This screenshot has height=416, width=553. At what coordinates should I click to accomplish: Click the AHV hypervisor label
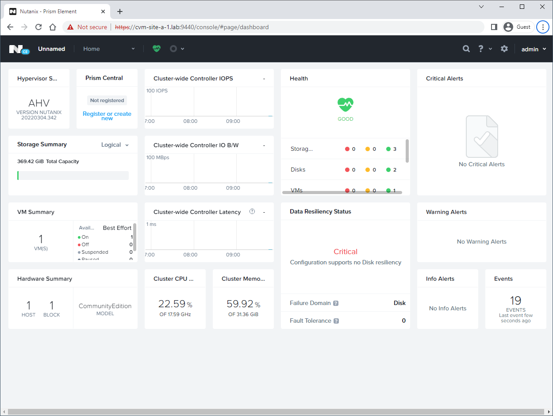(39, 103)
